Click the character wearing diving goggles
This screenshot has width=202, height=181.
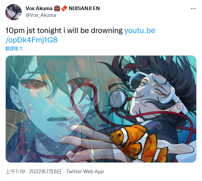[155, 96]
